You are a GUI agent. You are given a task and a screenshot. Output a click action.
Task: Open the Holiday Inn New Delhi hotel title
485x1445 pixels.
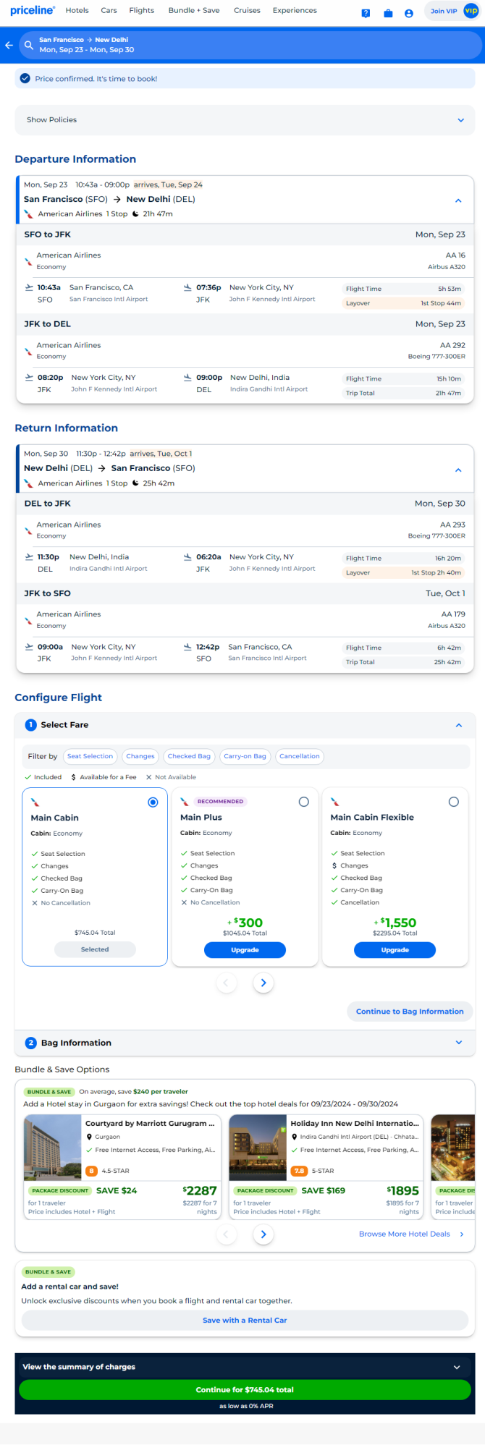pyautogui.click(x=355, y=1124)
